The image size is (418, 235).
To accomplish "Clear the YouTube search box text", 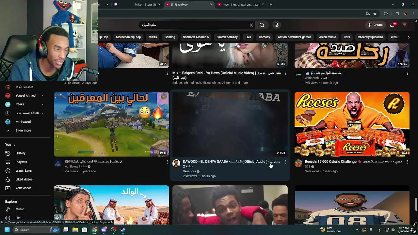I will (251, 25).
